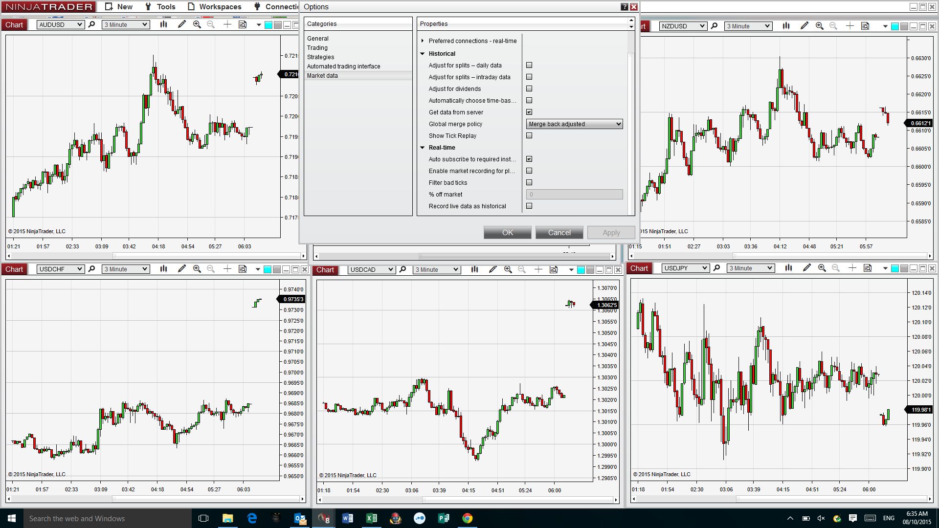The image size is (939, 528).
Task: Open Excel from the Windows taskbar
Action: [x=371, y=518]
